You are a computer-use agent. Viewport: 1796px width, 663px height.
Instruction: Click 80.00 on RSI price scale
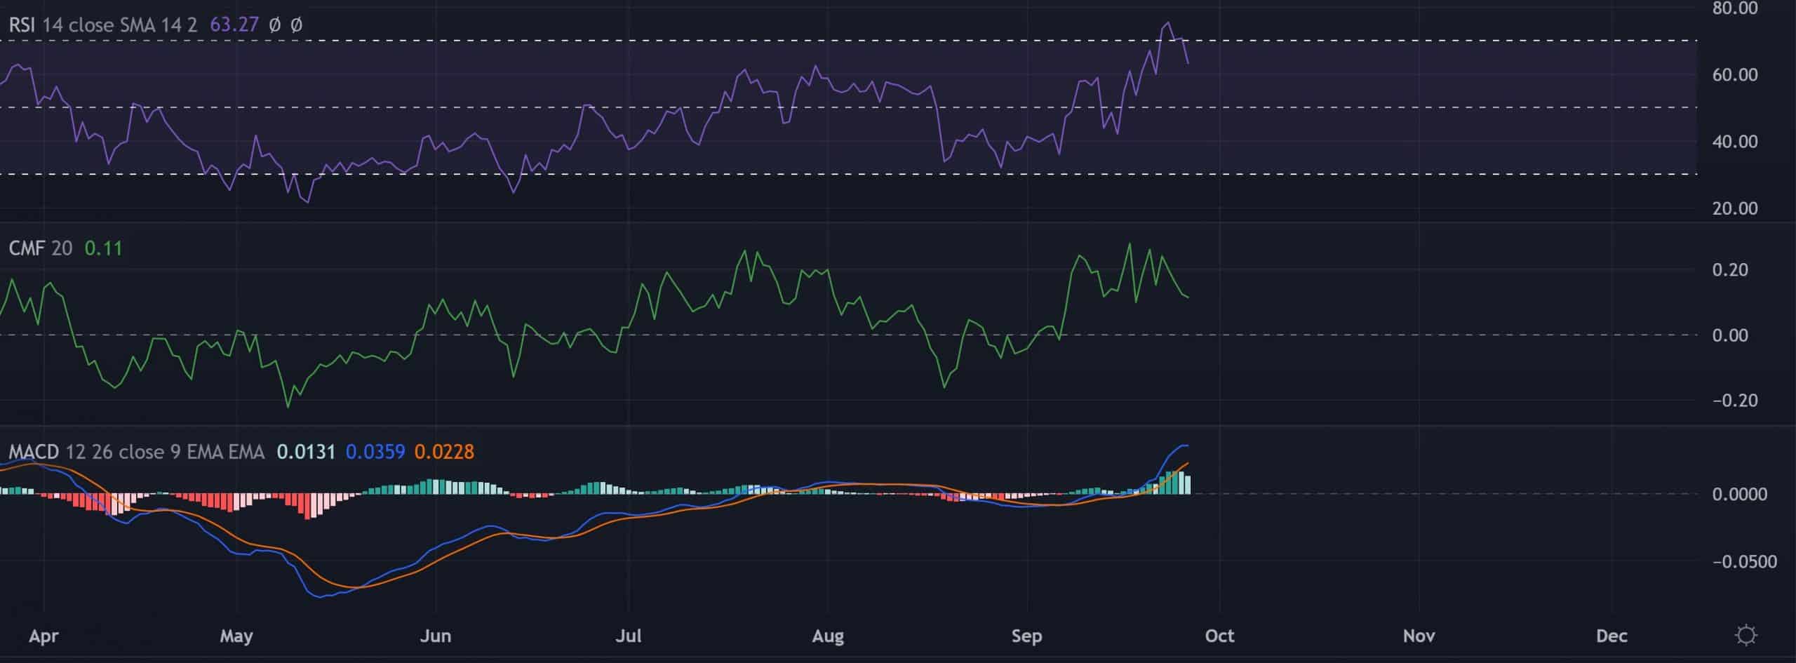click(x=1735, y=8)
